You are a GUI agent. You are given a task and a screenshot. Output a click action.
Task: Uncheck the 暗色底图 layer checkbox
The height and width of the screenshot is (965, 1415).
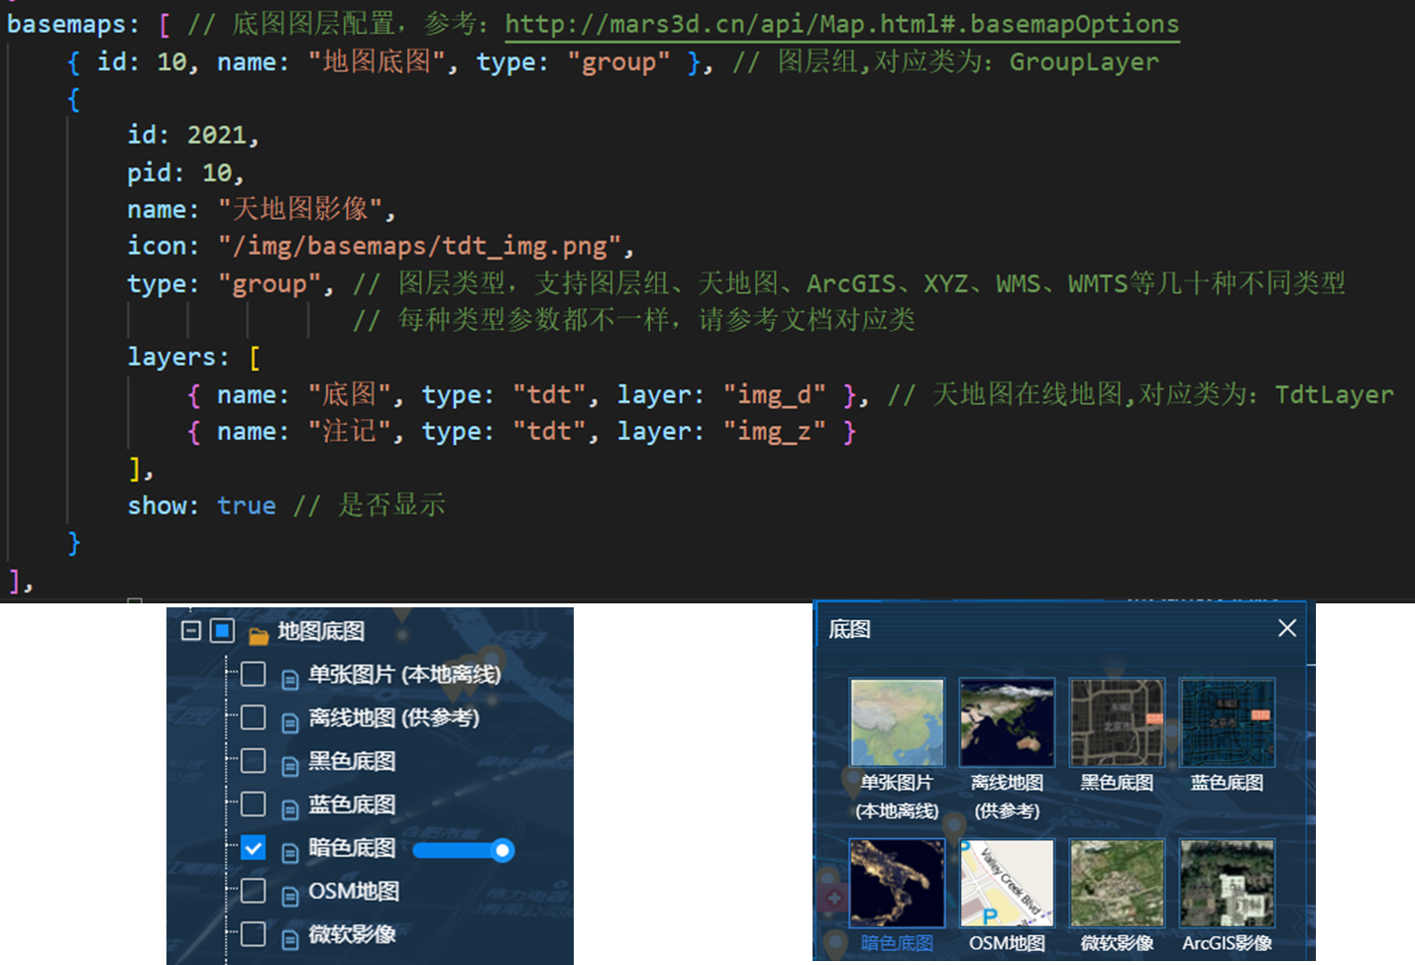pyautogui.click(x=254, y=848)
